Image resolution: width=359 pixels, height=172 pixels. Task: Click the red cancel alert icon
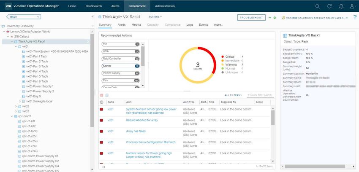pyautogui.click(x=102, y=95)
